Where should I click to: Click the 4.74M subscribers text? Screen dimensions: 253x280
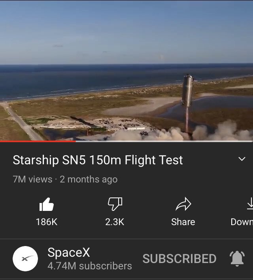pyautogui.click(x=90, y=266)
